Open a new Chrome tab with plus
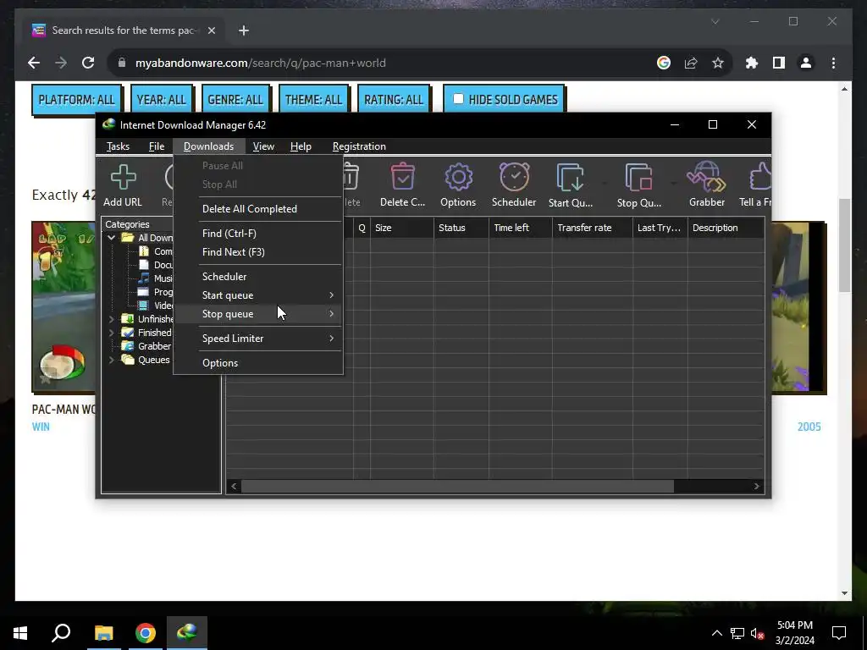Screen dimensions: 867x650 [x=244, y=30]
